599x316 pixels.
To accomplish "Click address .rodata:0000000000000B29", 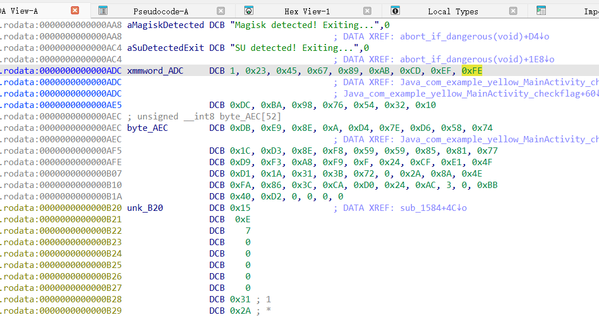I will [61, 311].
